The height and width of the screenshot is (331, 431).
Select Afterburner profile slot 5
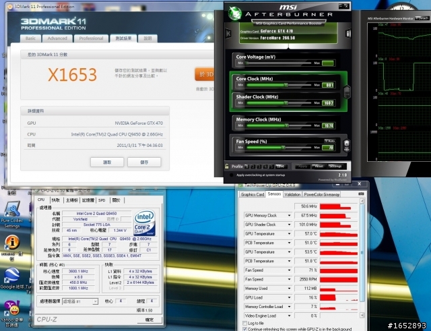pyautogui.click(x=271, y=167)
